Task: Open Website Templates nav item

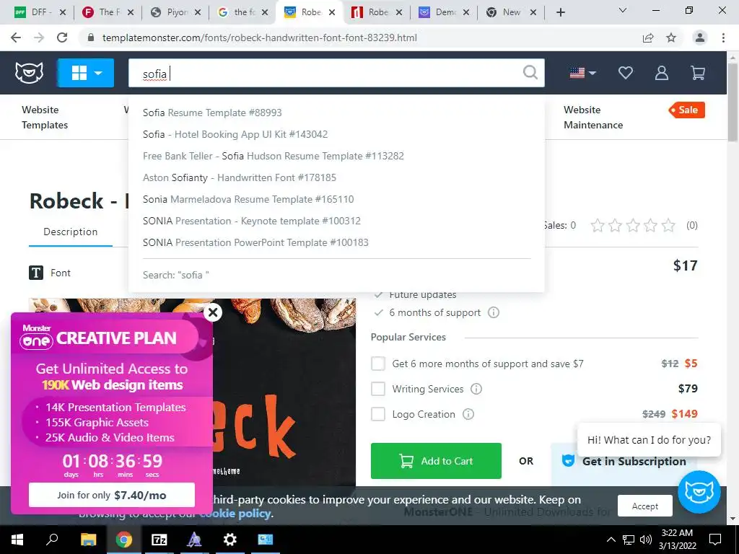Action: pos(45,118)
